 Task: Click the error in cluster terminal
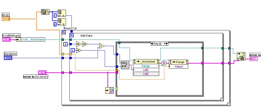coord(42,73)
